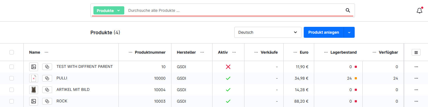Click price 11,90 €

[302, 67]
